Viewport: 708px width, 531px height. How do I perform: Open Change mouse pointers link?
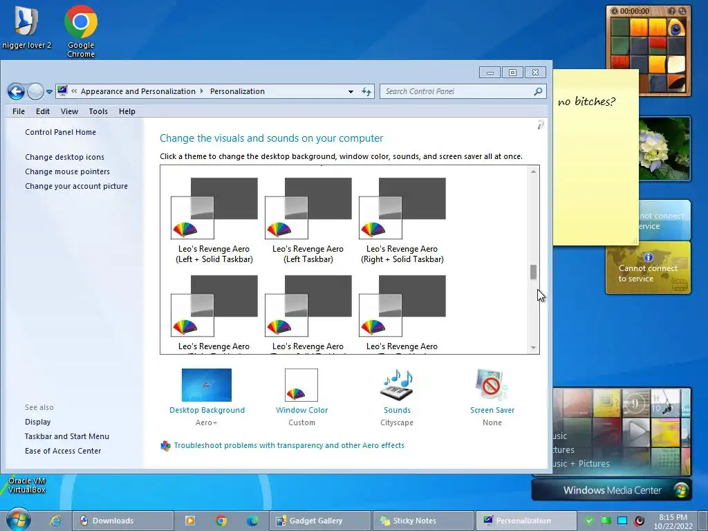click(x=67, y=171)
